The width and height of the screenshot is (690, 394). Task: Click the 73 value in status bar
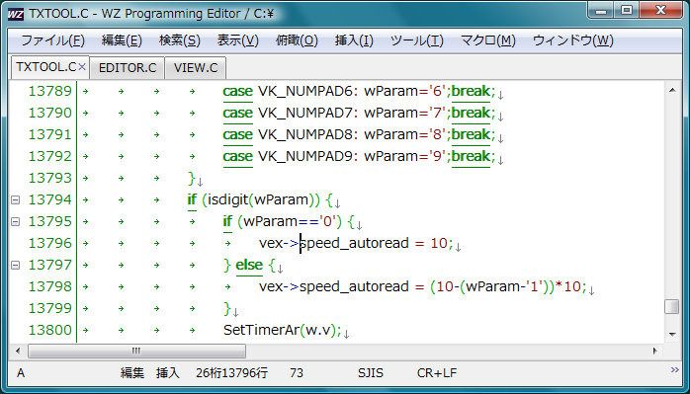(297, 373)
